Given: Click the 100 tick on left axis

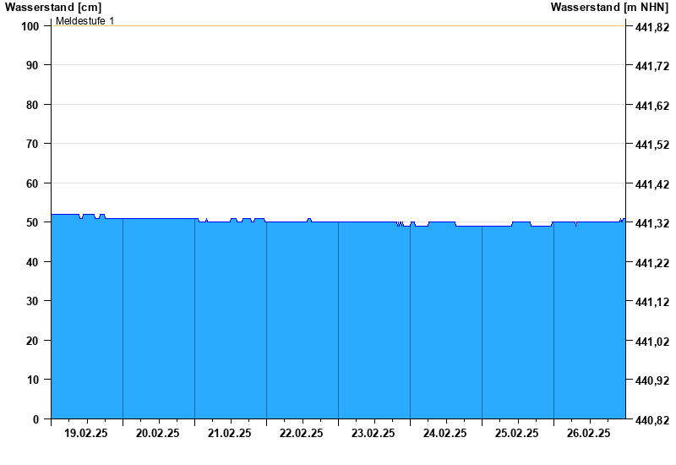Looking at the screenshot, I should [x=30, y=26].
